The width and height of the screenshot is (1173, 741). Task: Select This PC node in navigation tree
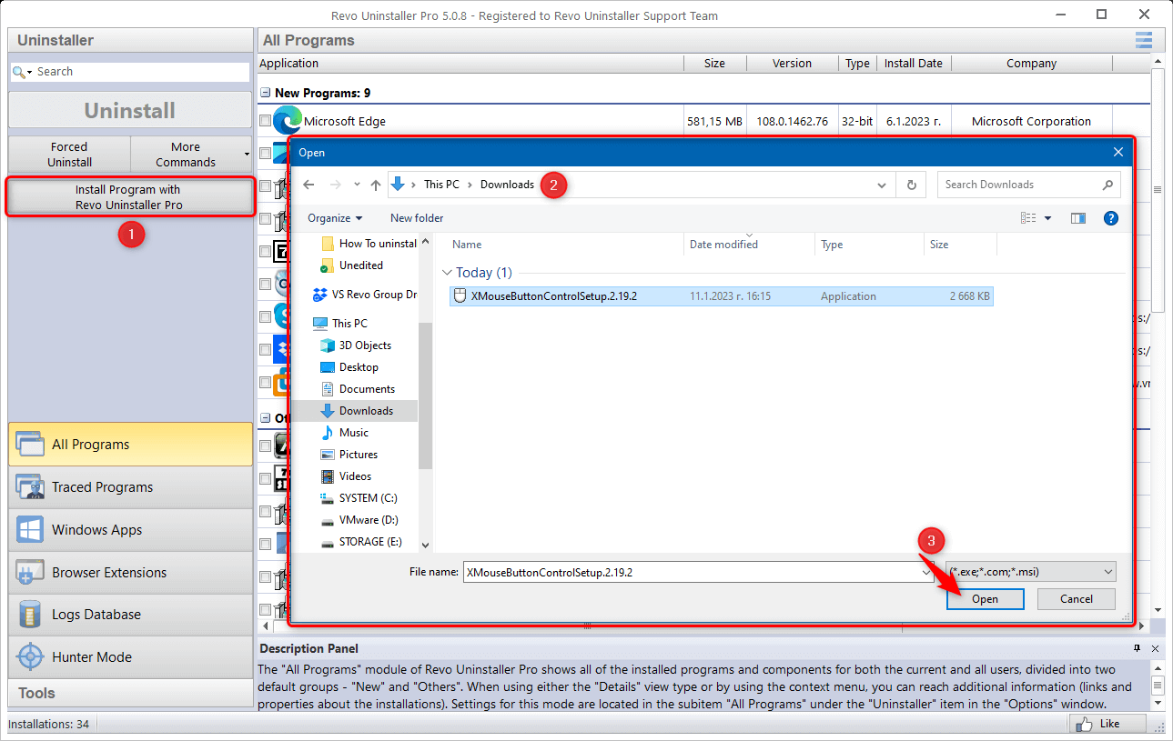(339, 324)
